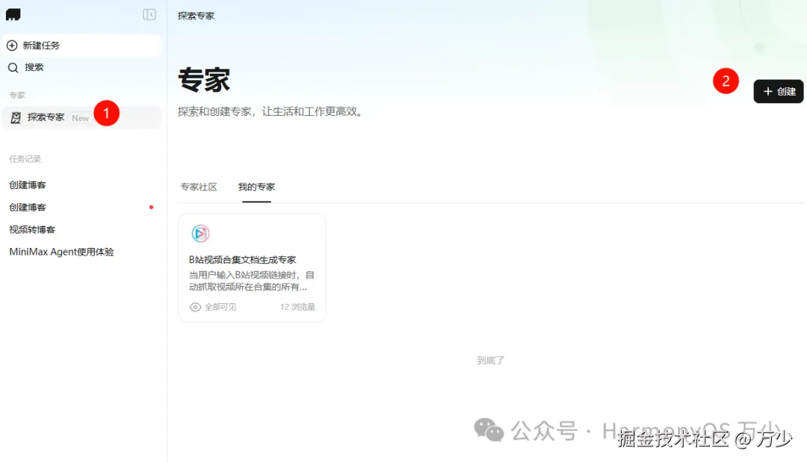The width and height of the screenshot is (807, 463).
Task: Click the 创建博客 entry with the red dot
Action: click(x=27, y=207)
